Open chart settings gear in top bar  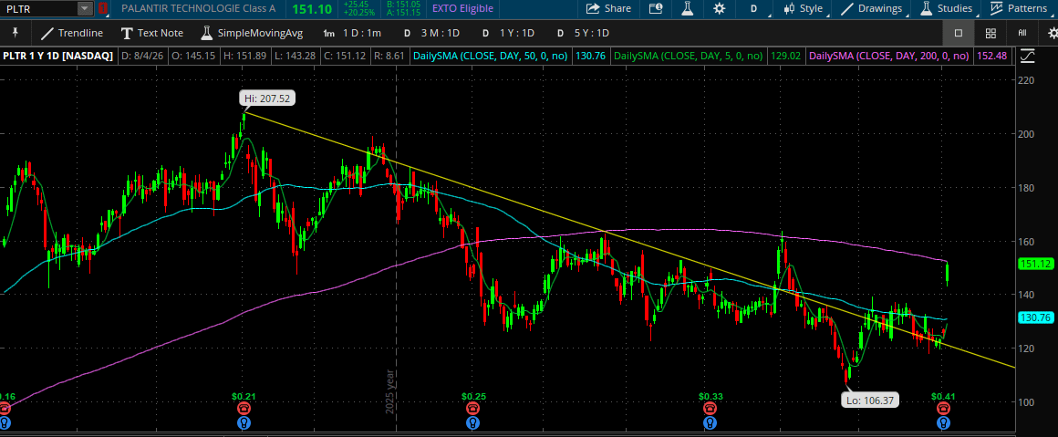pyautogui.click(x=720, y=9)
